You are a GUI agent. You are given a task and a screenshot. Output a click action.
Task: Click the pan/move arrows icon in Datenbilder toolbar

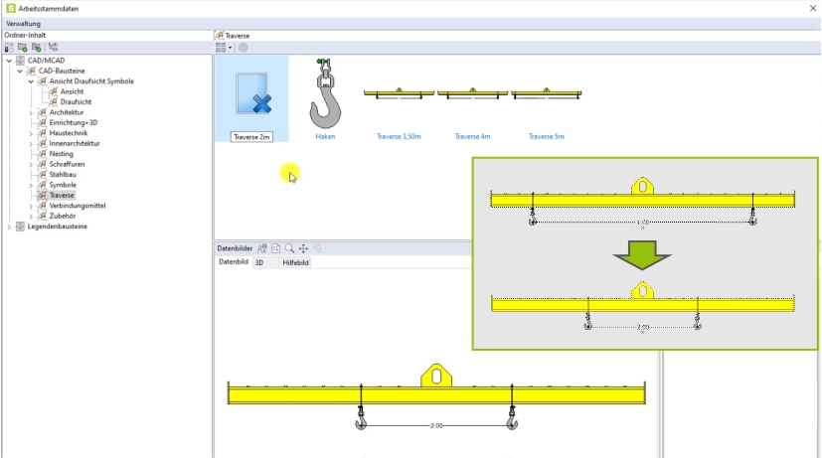tap(303, 248)
